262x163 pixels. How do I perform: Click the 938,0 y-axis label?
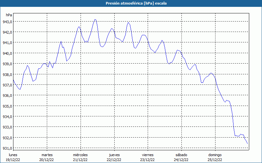pos(7,74)
